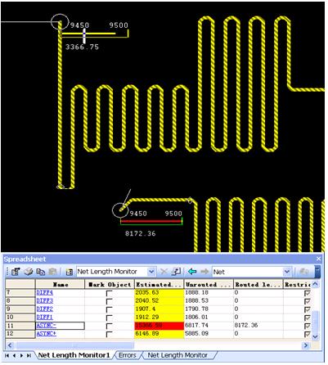The height and width of the screenshot is (365, 328).
Task: Click the icon left of Net Length Monitor dropdown
Action: click(x=70, y=272)
